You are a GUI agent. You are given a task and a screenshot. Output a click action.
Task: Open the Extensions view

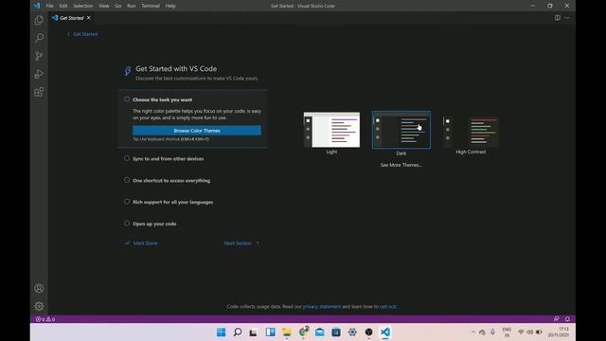tap(39, 92)
